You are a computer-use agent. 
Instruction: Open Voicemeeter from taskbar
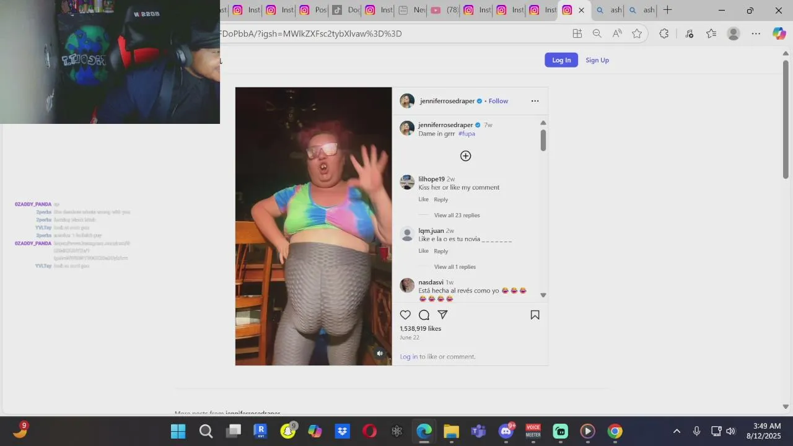(x=533, y=431)
